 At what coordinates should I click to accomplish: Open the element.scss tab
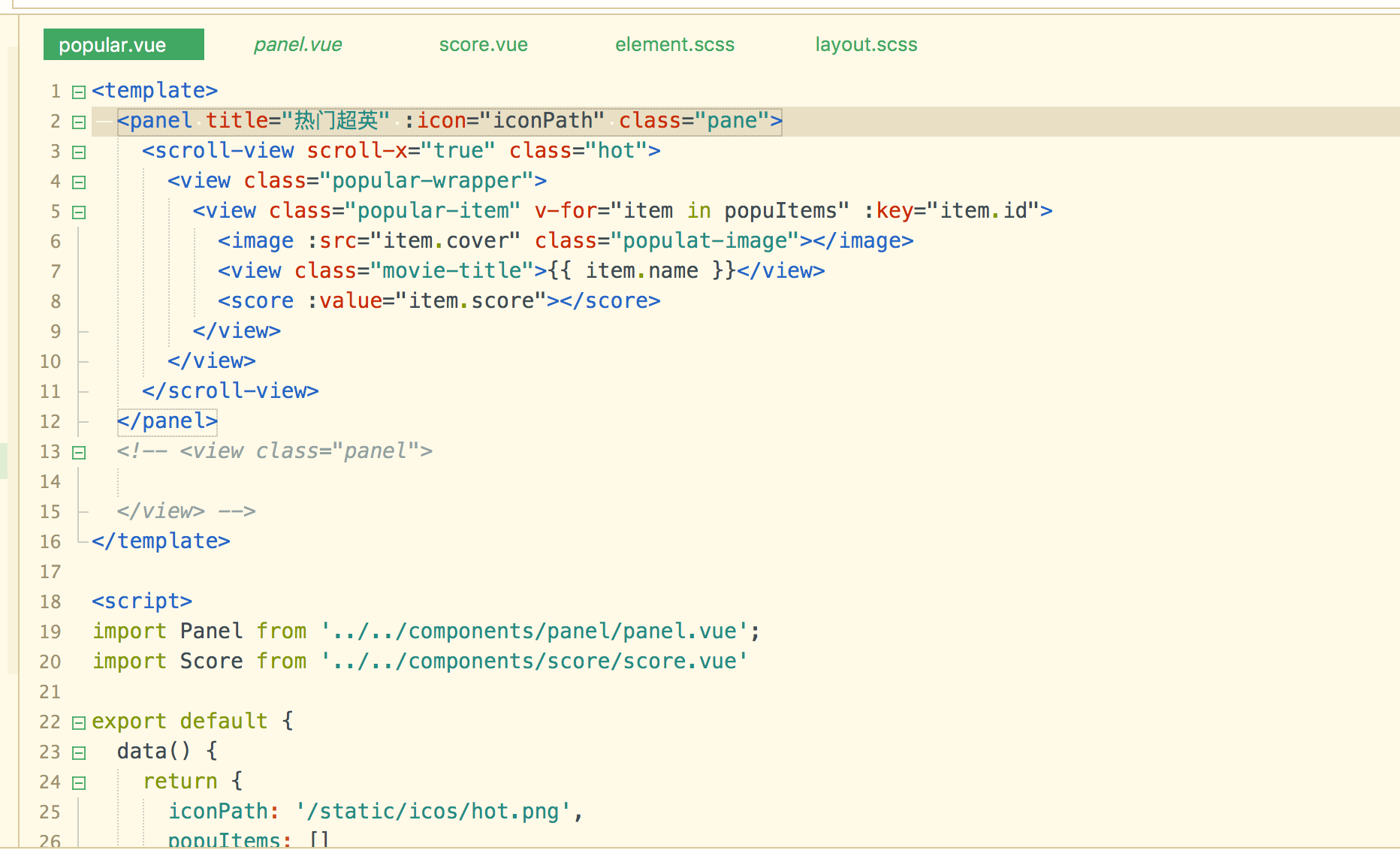point(674,44)
